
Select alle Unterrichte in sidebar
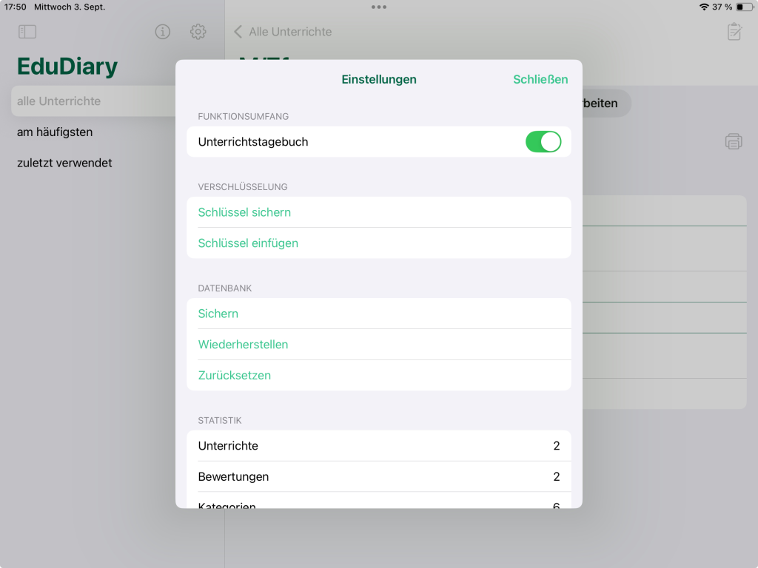[x=59, y=101]
